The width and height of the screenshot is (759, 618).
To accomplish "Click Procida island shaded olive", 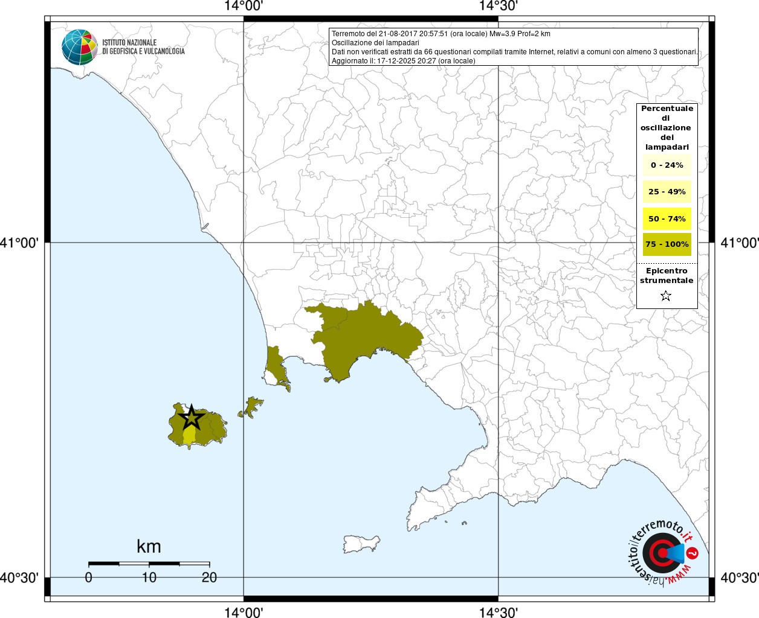I will click(x=250, y=407).
